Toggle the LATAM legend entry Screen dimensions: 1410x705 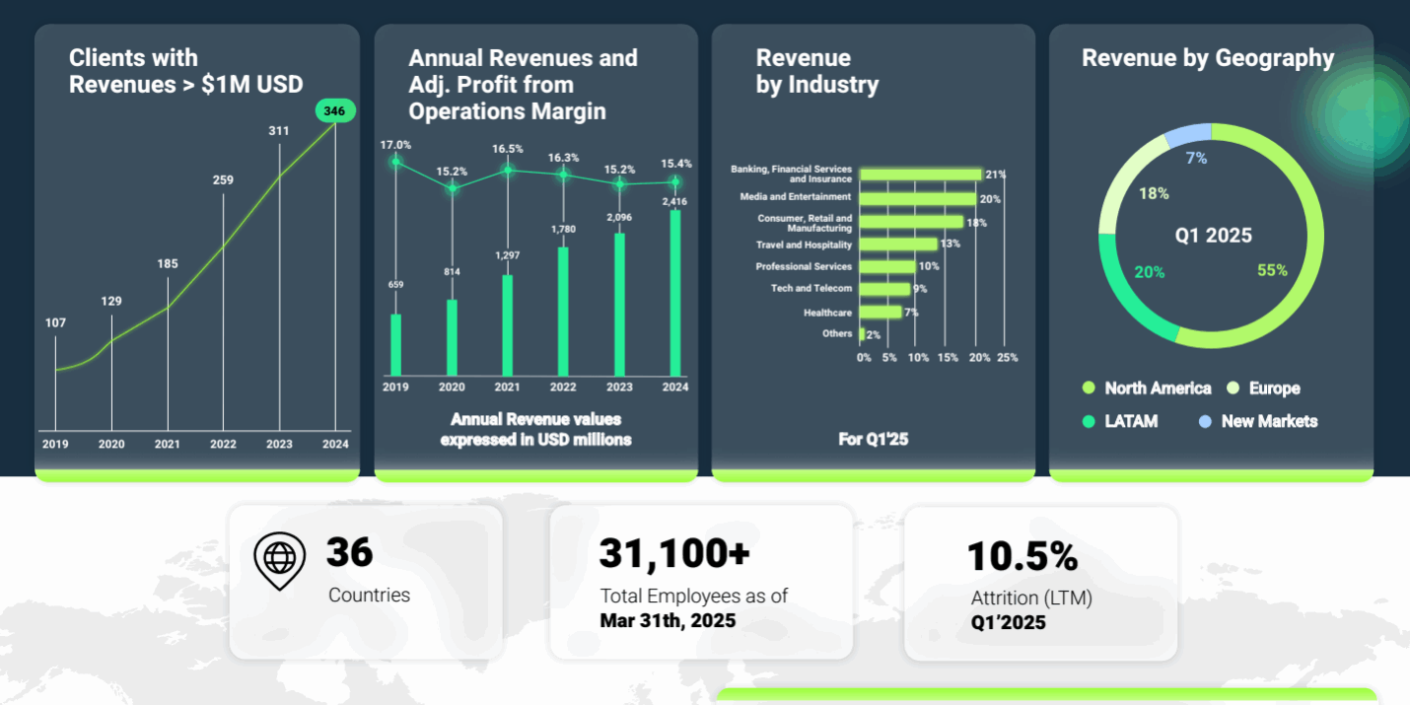(x=1120, y=421)
